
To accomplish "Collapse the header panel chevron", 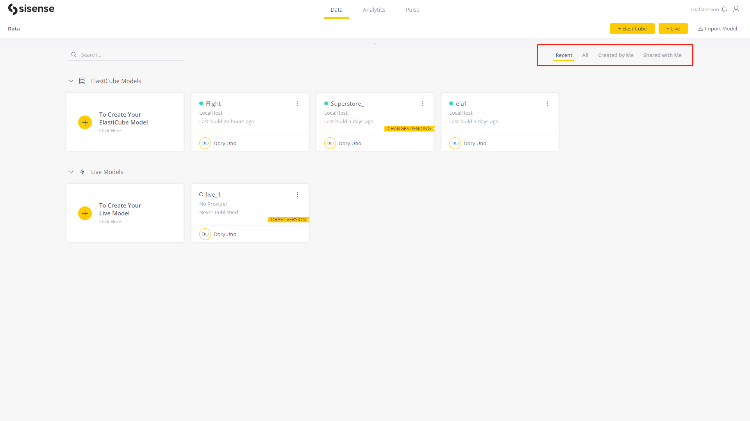I will [x=375, y=44].
